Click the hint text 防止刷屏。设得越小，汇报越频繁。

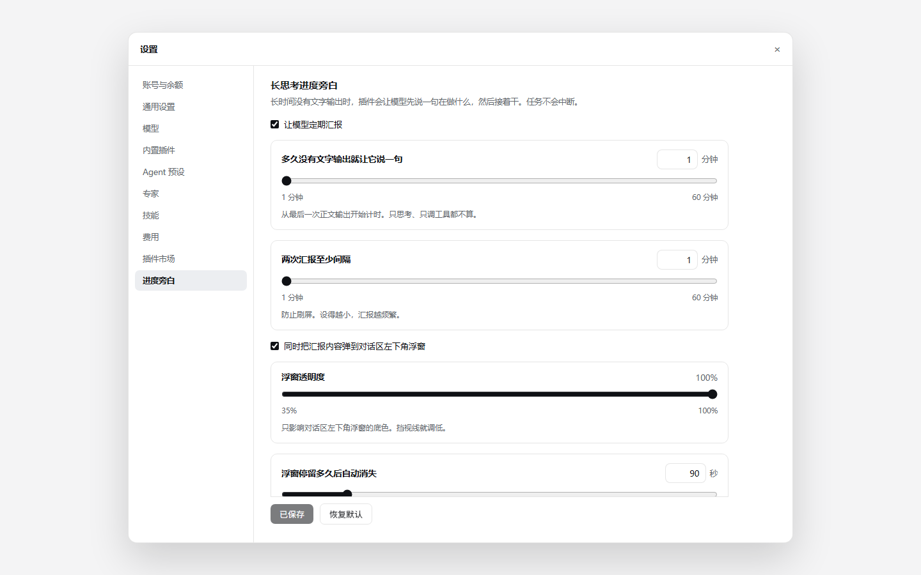pos(342,315)
